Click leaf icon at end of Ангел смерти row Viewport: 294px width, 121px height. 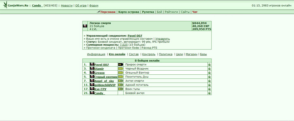tap(210, 81)
